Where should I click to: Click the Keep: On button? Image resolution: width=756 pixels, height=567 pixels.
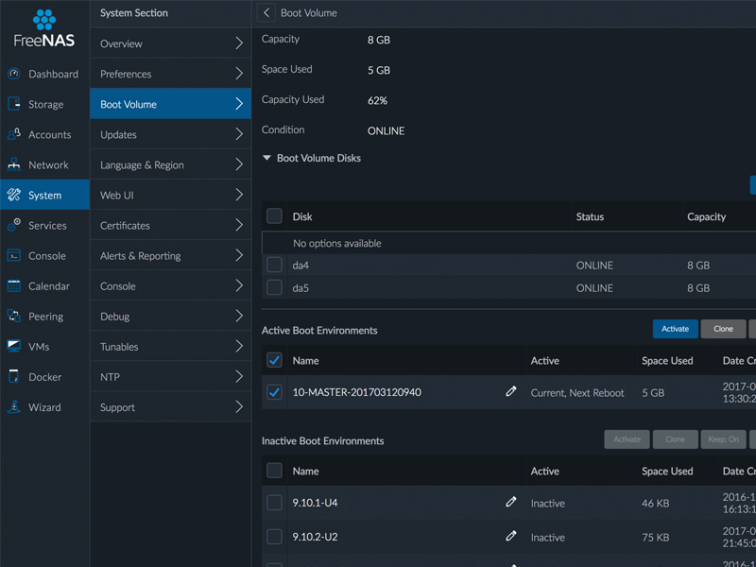723,439
